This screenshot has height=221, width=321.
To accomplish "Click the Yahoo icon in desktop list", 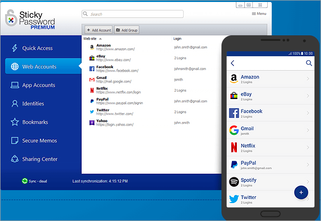I will tap(92, 122).
